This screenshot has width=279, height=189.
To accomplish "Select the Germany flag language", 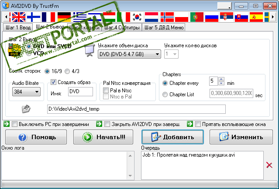I will tap(64, 17).
